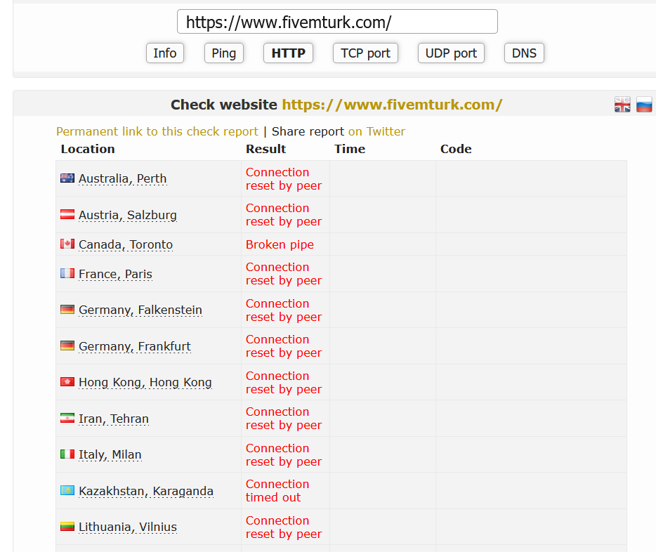Open the Canada, Toronto location
Viewport: 656px width, 552px height.
[x=126, y=244]
